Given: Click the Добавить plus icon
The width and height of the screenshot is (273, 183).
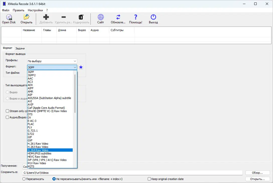Looking at the screenshot, I should point(46,17).
